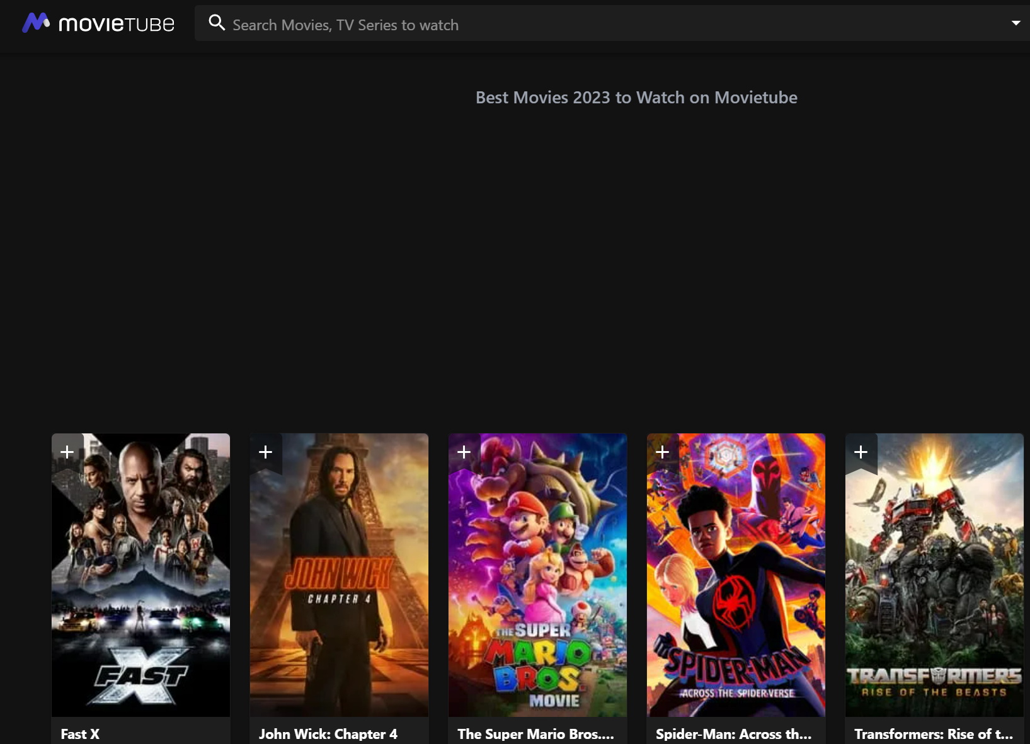Add Spider-Man Across the Spider-Verse via plus icon
Screen dimensions: 1030x744
coord(663,452)
